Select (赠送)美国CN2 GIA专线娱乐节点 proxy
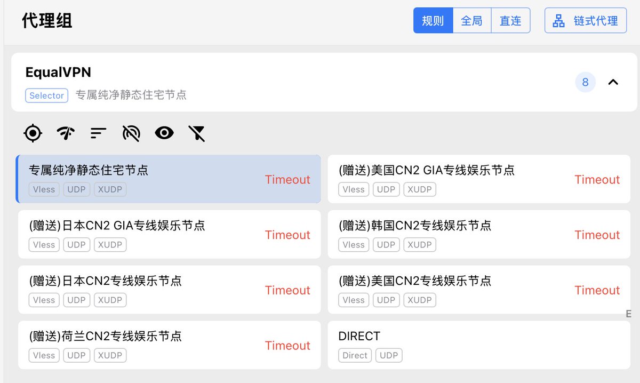 (479, 179)
